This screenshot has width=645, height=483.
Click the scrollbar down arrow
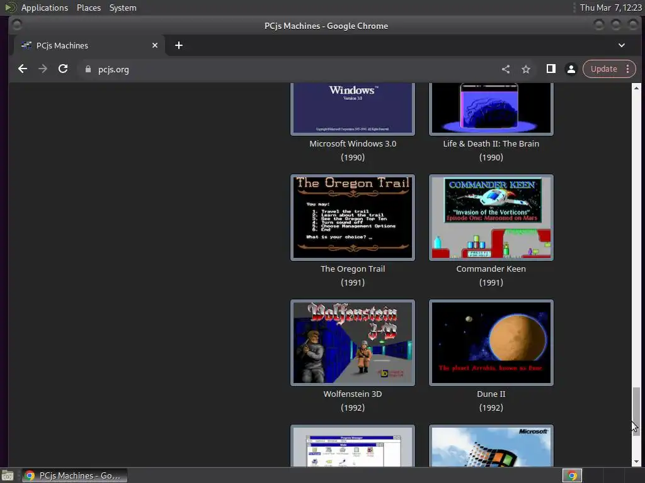point(636,462)
